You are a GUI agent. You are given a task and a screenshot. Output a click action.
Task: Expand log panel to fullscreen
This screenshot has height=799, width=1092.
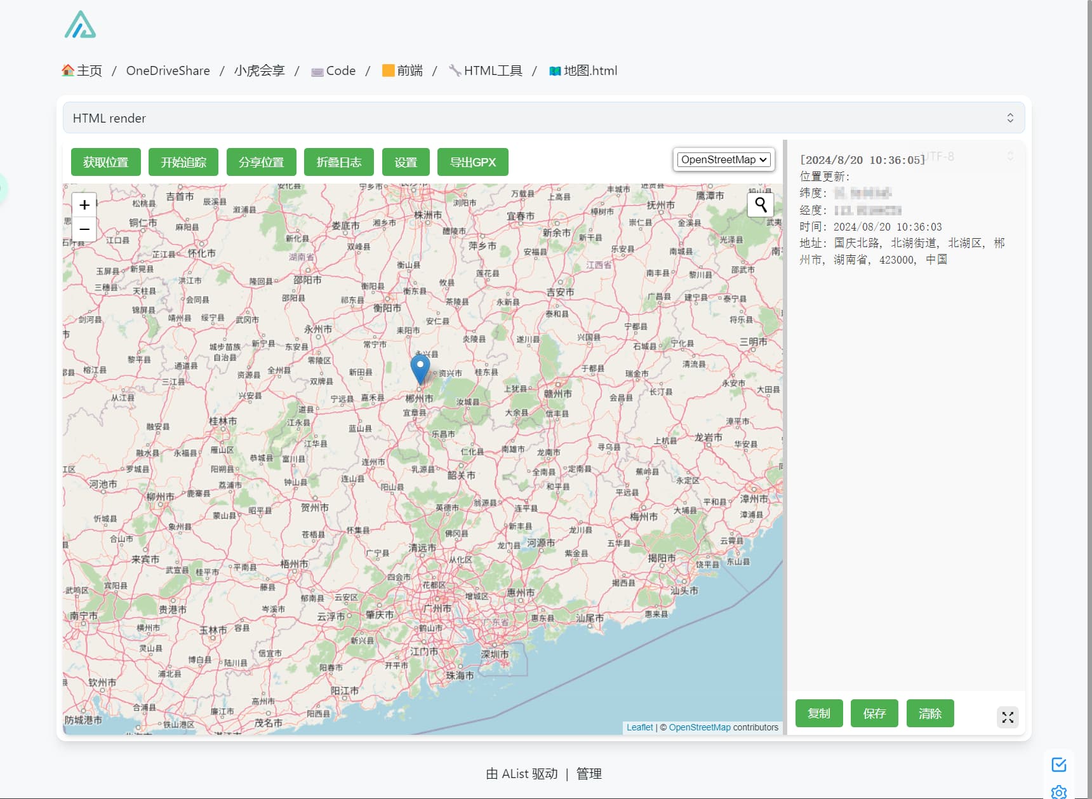[x=1008, y=717]
